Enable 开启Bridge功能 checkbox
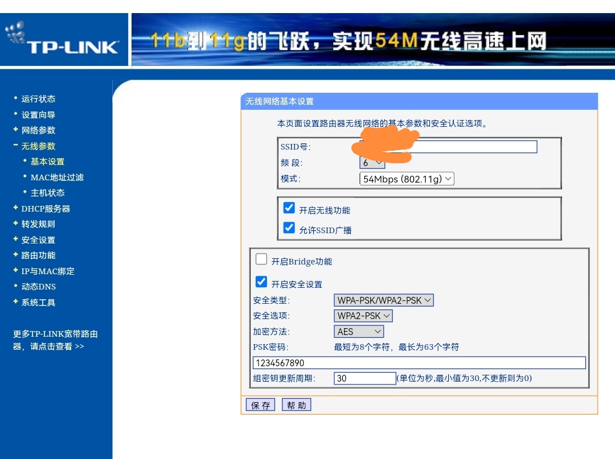Screen dimensions: 615x459 coord(261,259)
